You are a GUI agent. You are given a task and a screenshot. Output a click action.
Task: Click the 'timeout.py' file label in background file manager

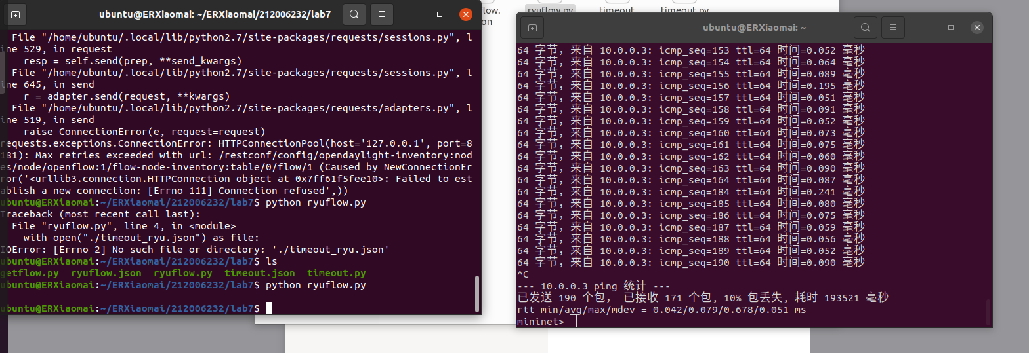tap(684, 10)
